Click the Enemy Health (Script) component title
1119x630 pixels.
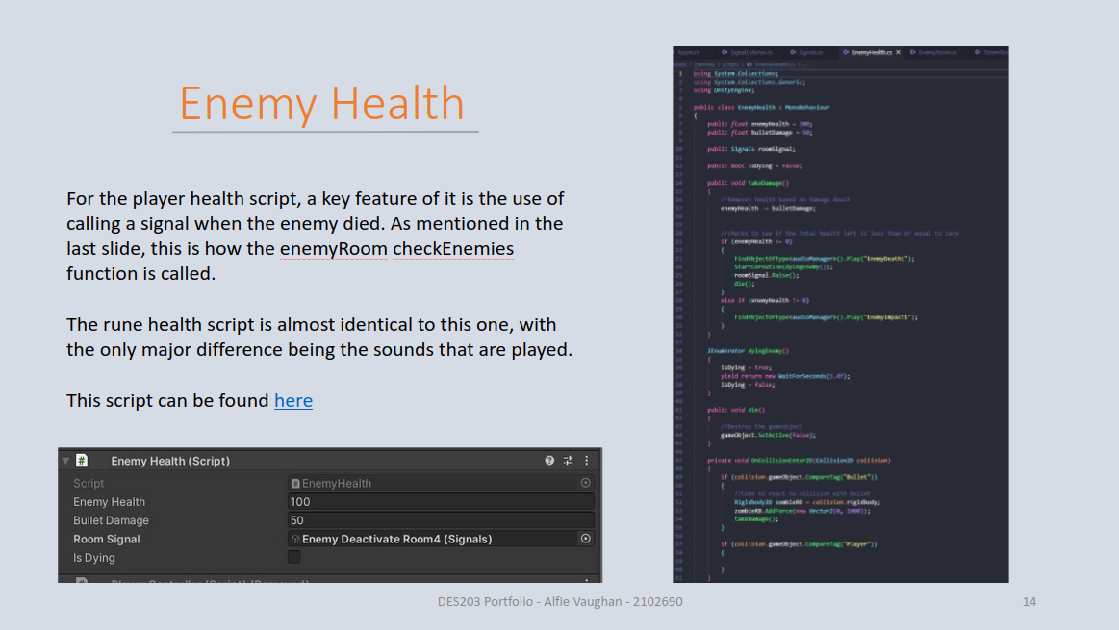pyautogui.click(x=170, y=461)
